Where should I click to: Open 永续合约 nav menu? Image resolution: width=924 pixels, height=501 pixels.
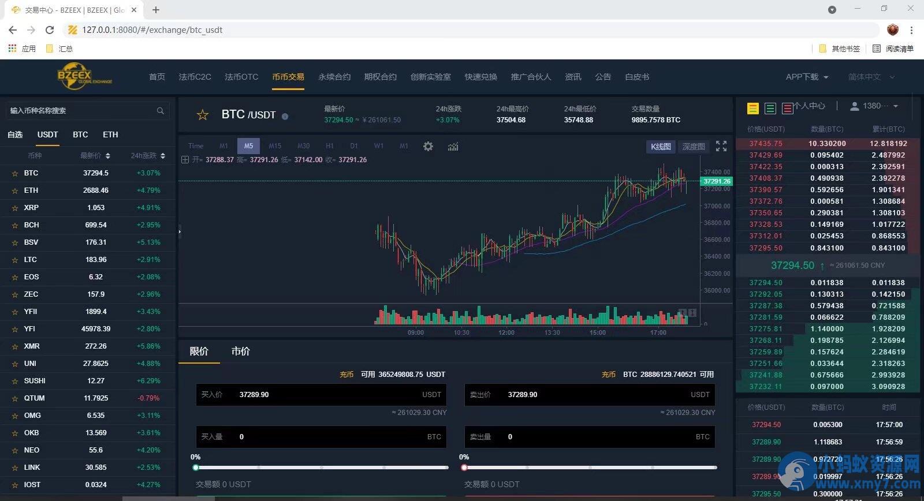pyautogui.click(x=334, y=77)
